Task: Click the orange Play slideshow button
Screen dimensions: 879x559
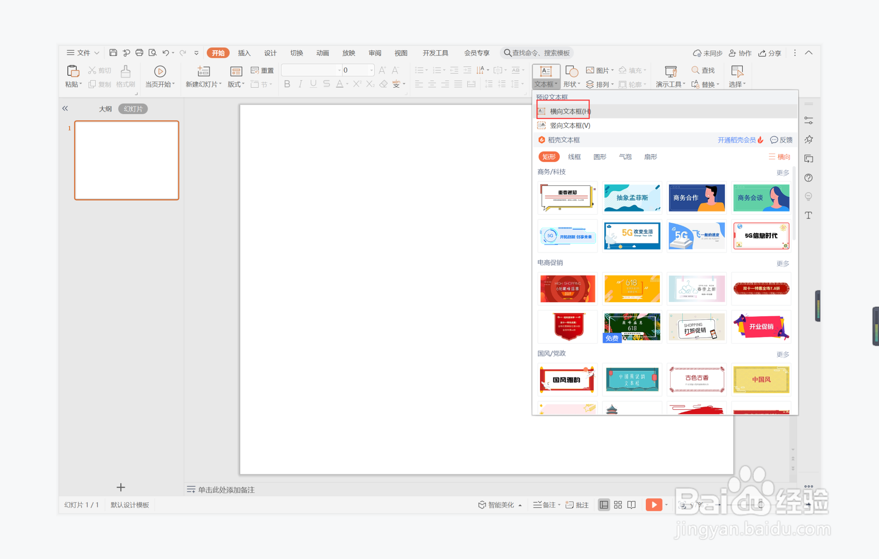Action: pos(654,505)
